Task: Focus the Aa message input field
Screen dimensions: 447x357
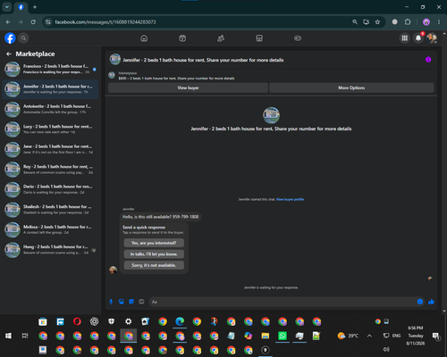Action: [283, 302]
